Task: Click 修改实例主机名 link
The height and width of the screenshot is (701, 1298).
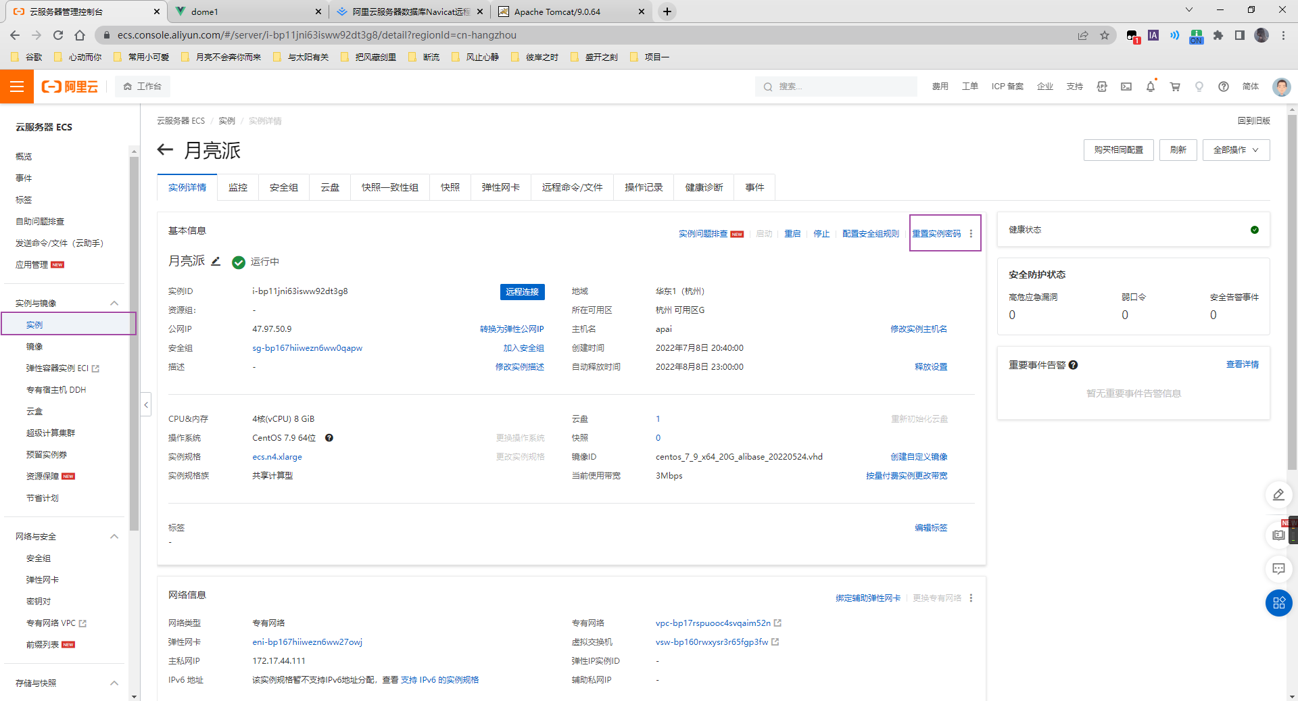Action: coord(919,329)
